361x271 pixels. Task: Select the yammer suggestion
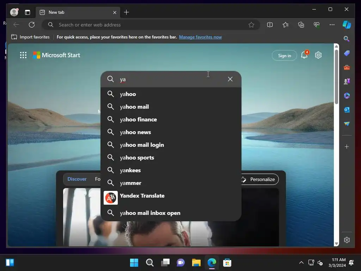pos(171,183)
